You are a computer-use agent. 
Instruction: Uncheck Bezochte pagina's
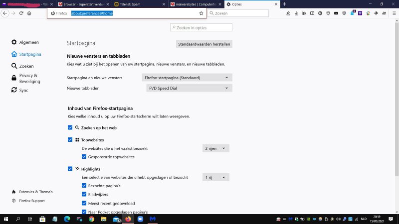(84, 186)
